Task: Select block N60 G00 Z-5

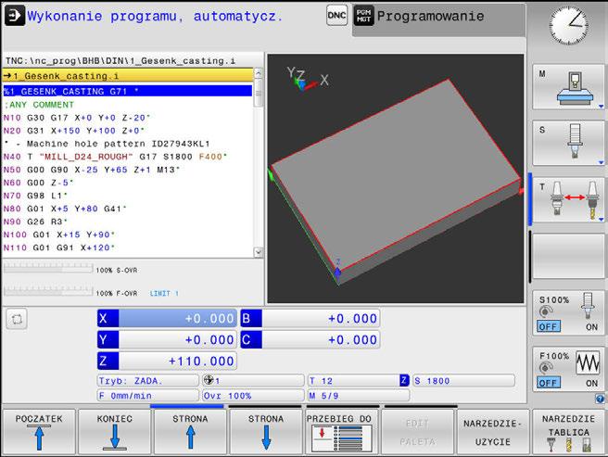Action: point(127,183)
